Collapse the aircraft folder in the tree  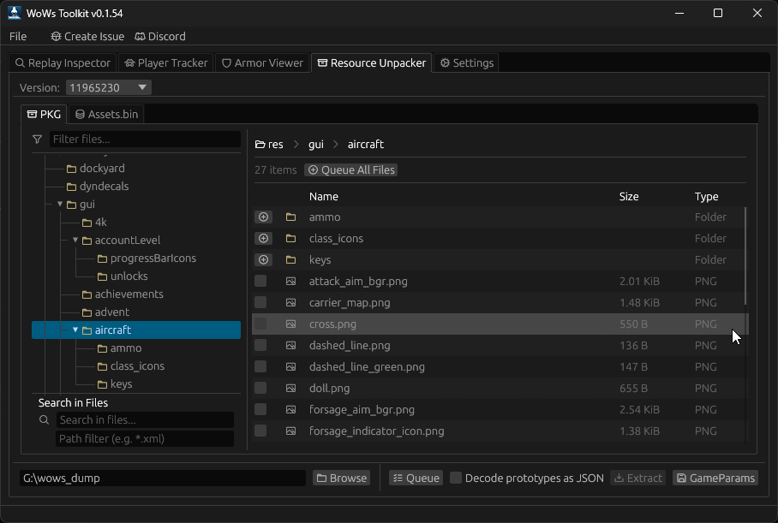75,329
